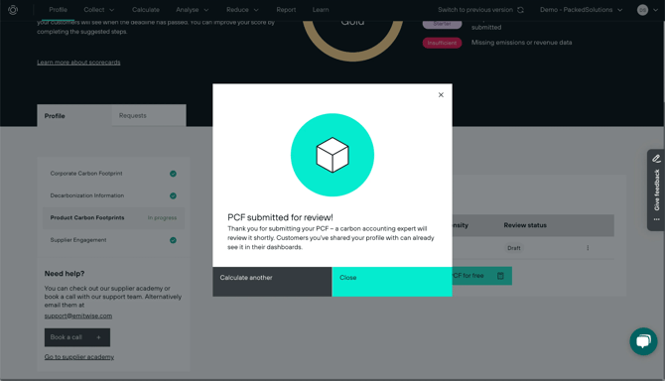The width and height of the screenshot is (665, 381).
Task: Go to the Calculate page
Action: click(x=146, y=10)
